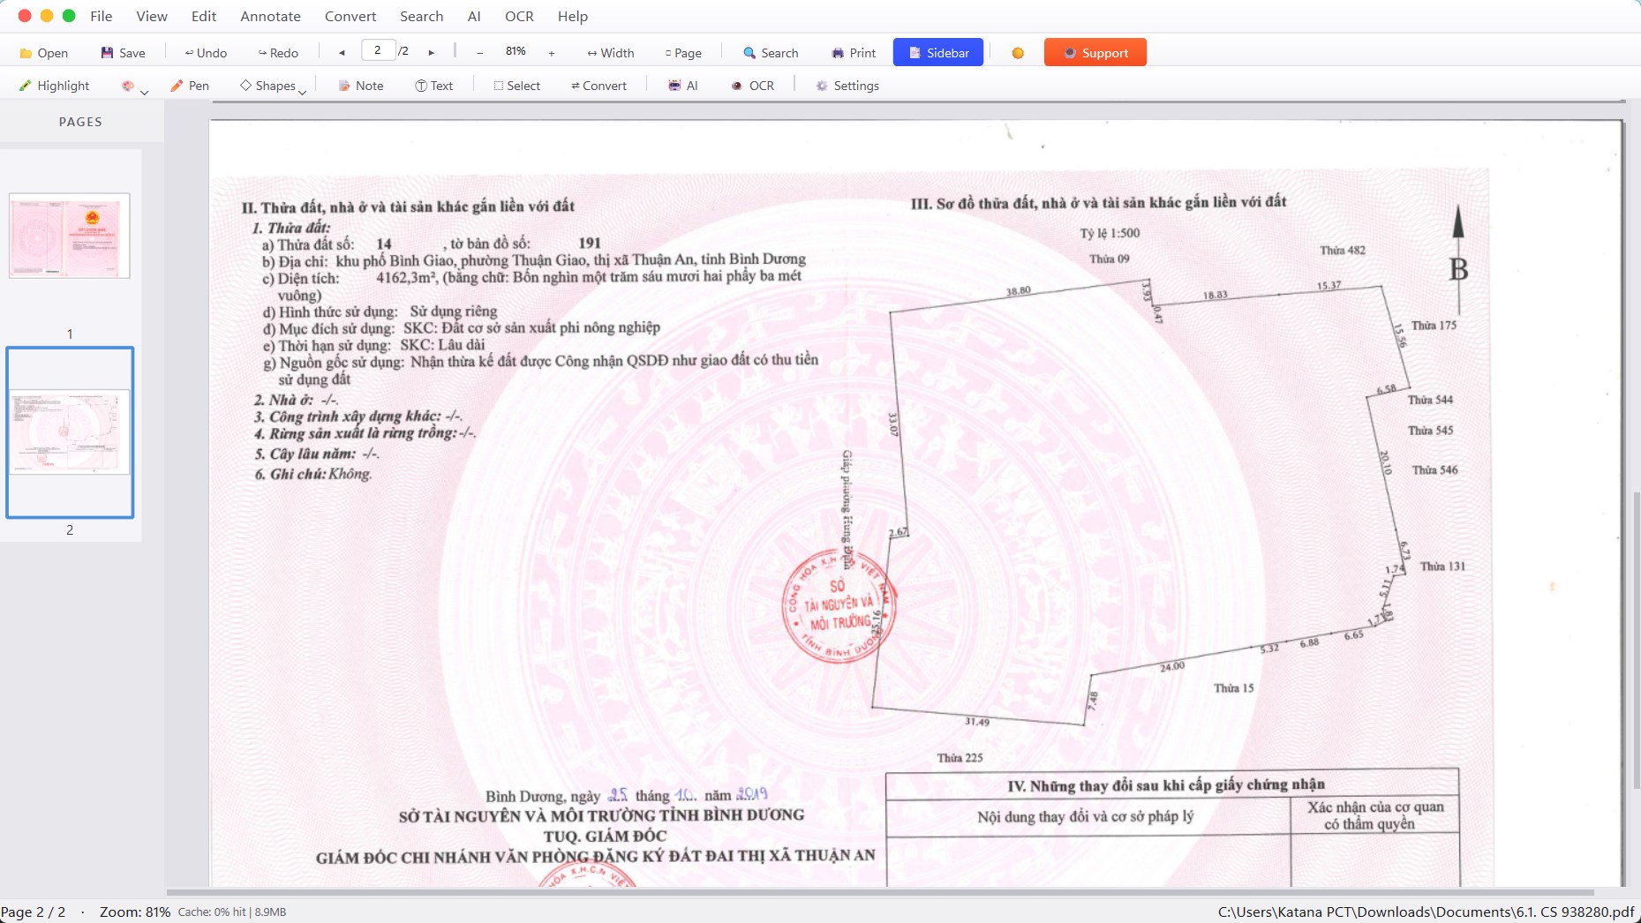Open the OCR menu
The width and height of the screenshot is (1641, 923).
[x=519, y=16]
